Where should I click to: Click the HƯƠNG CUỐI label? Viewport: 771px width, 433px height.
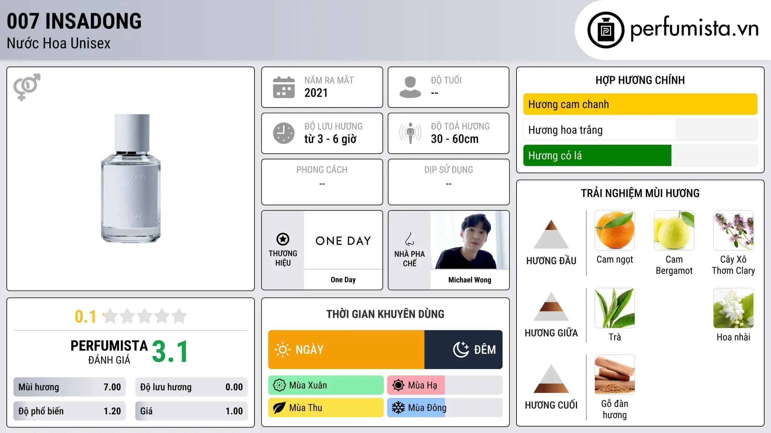click(x=551, y=405)
